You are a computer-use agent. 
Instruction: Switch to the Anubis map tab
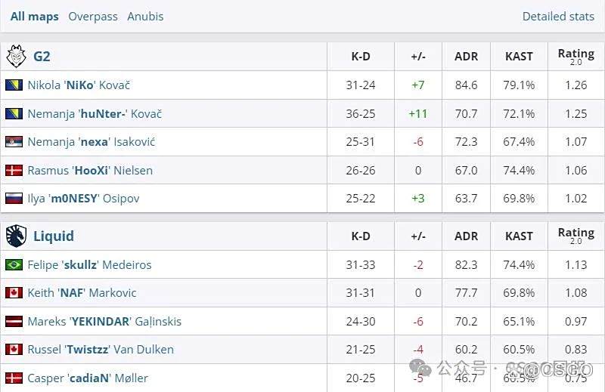pyautogui.click(x=145, y=17)
